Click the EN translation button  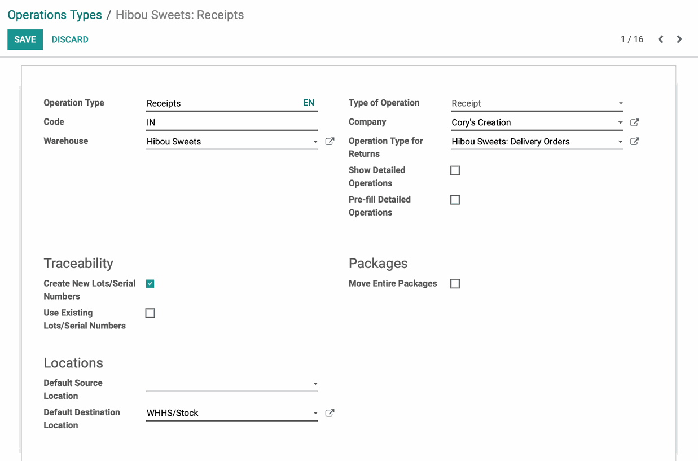point(309,103)
